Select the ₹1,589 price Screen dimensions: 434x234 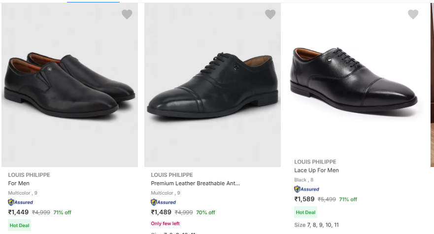304,199
